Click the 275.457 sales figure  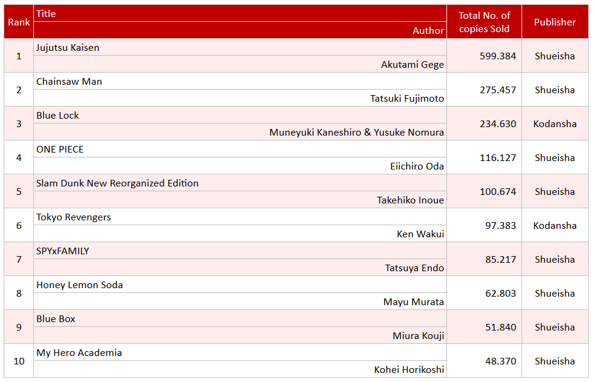pos(498,90)
